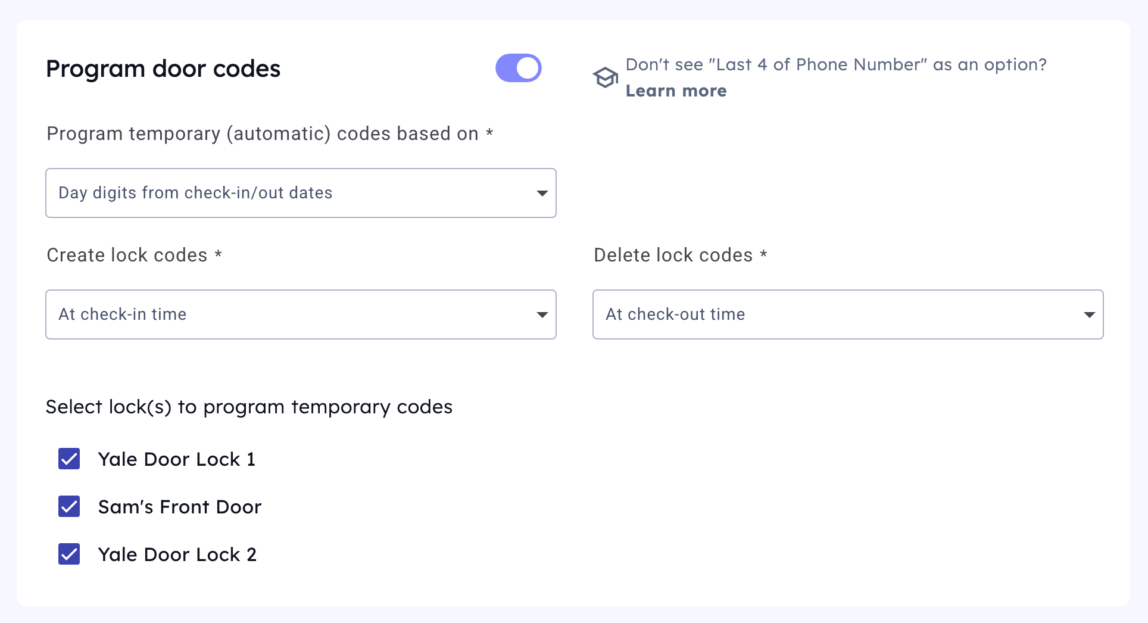
Task: Click the Create lock codes field label
Action: pos(127,255)
